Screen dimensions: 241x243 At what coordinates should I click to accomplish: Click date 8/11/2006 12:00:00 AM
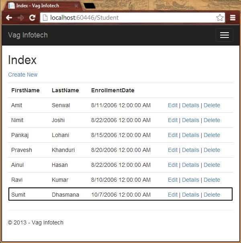[121, 105]
